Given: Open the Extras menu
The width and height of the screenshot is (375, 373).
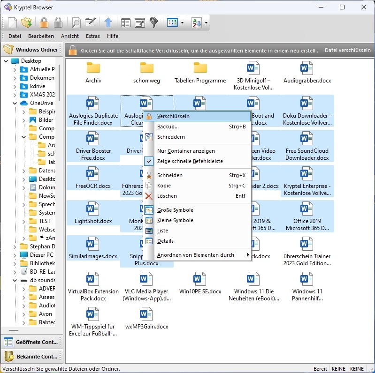Looking at the screenshot, I should [x=93, y=36].
